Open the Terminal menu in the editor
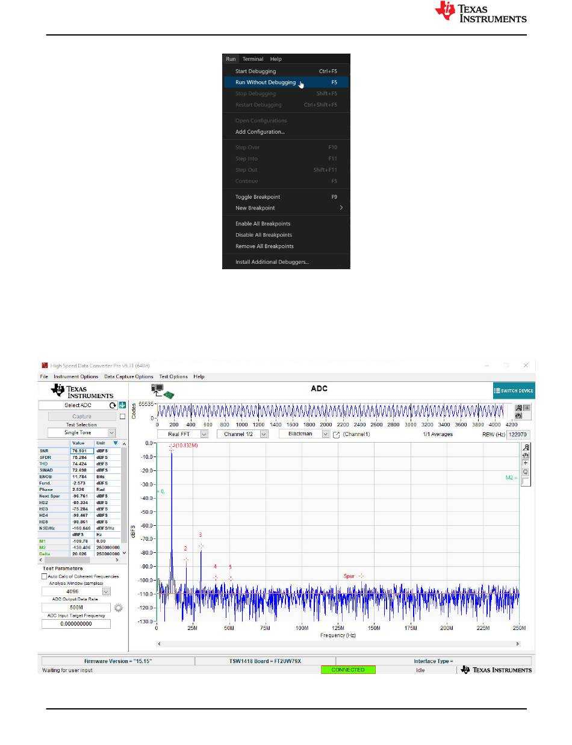The image size is (572, 745). (x=253, y=59)
